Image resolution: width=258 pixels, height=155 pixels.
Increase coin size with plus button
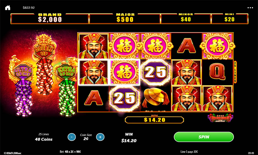(x=100, y=137)
